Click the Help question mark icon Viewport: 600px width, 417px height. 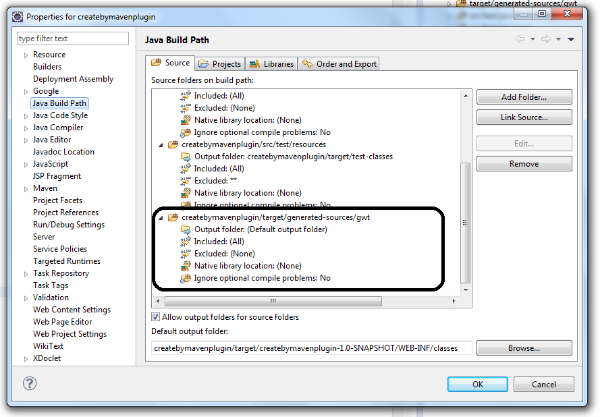tap(30, 383)
